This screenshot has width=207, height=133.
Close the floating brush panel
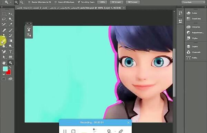point(31,23)
